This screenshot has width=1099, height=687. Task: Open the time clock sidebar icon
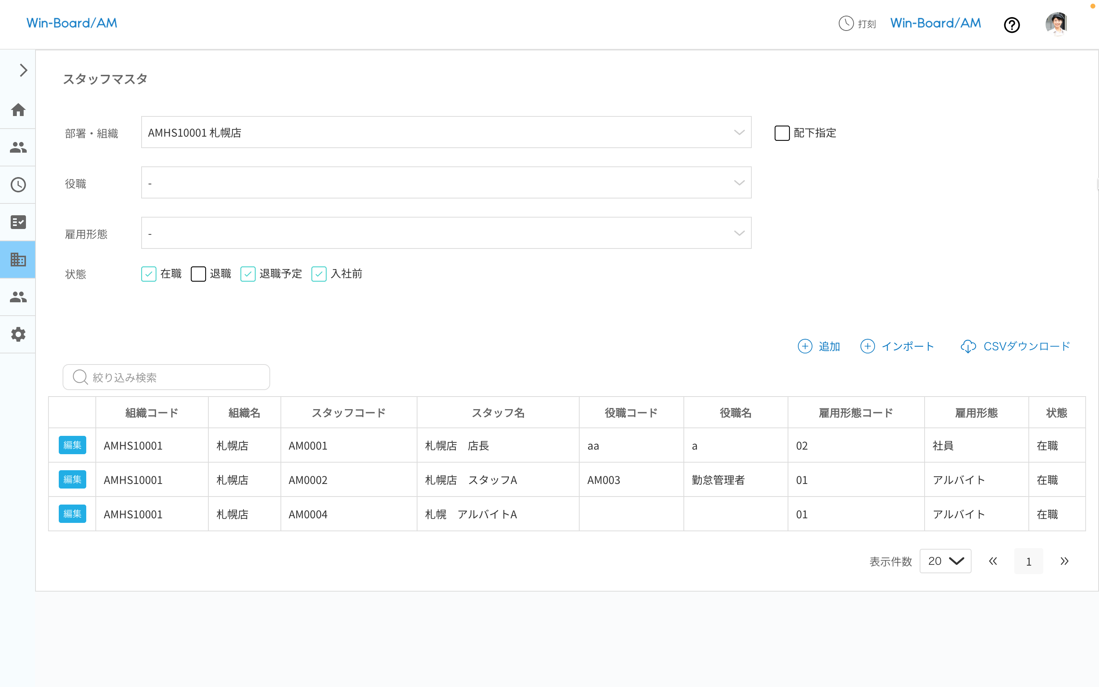pyautogui.click(x=18, y=184)
